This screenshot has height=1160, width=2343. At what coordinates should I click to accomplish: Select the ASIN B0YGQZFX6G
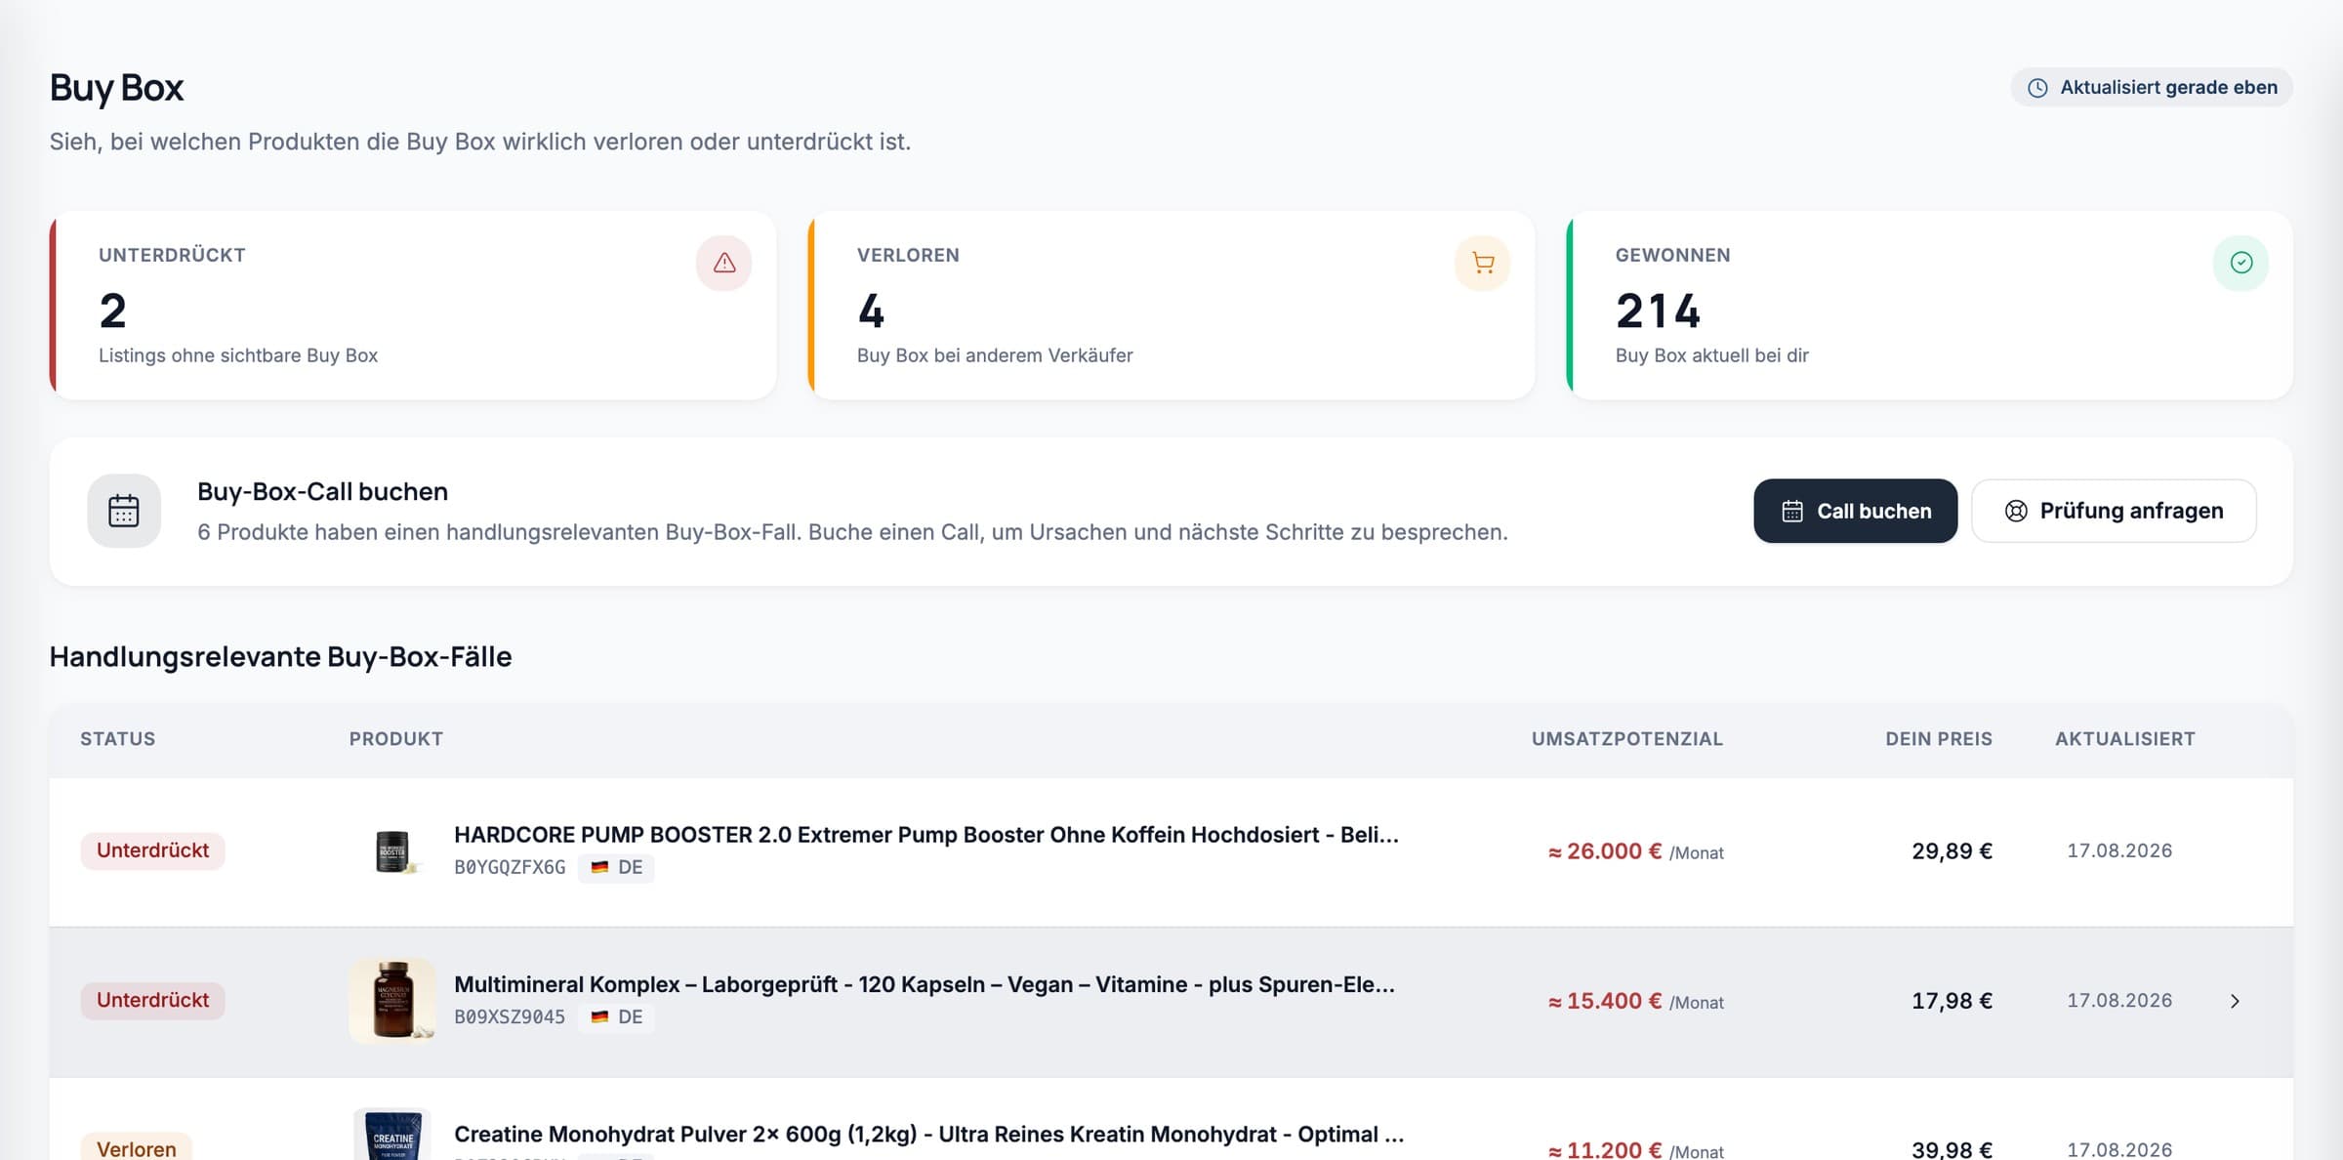[510, 867]
